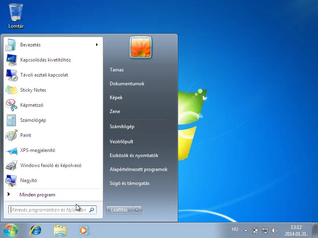Open the Nagyító magnifier icon
This screenshot has height=238, width=318.
pos(11,180)
